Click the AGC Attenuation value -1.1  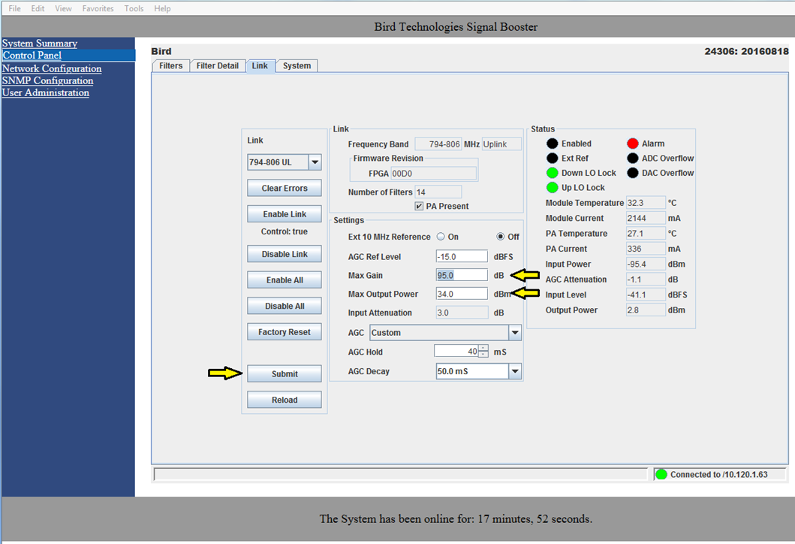[x=646, y=280]
